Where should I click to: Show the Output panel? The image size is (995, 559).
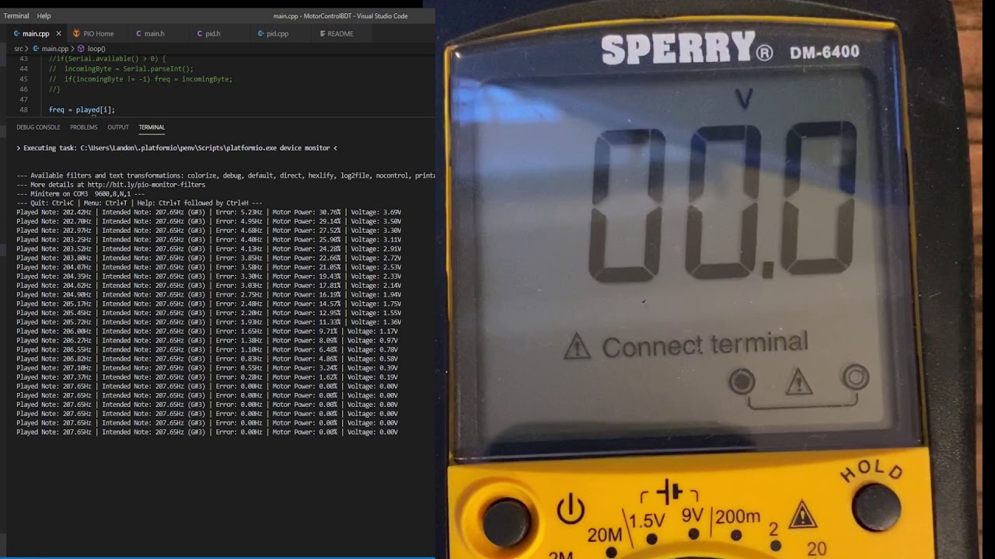pos(118,127)
